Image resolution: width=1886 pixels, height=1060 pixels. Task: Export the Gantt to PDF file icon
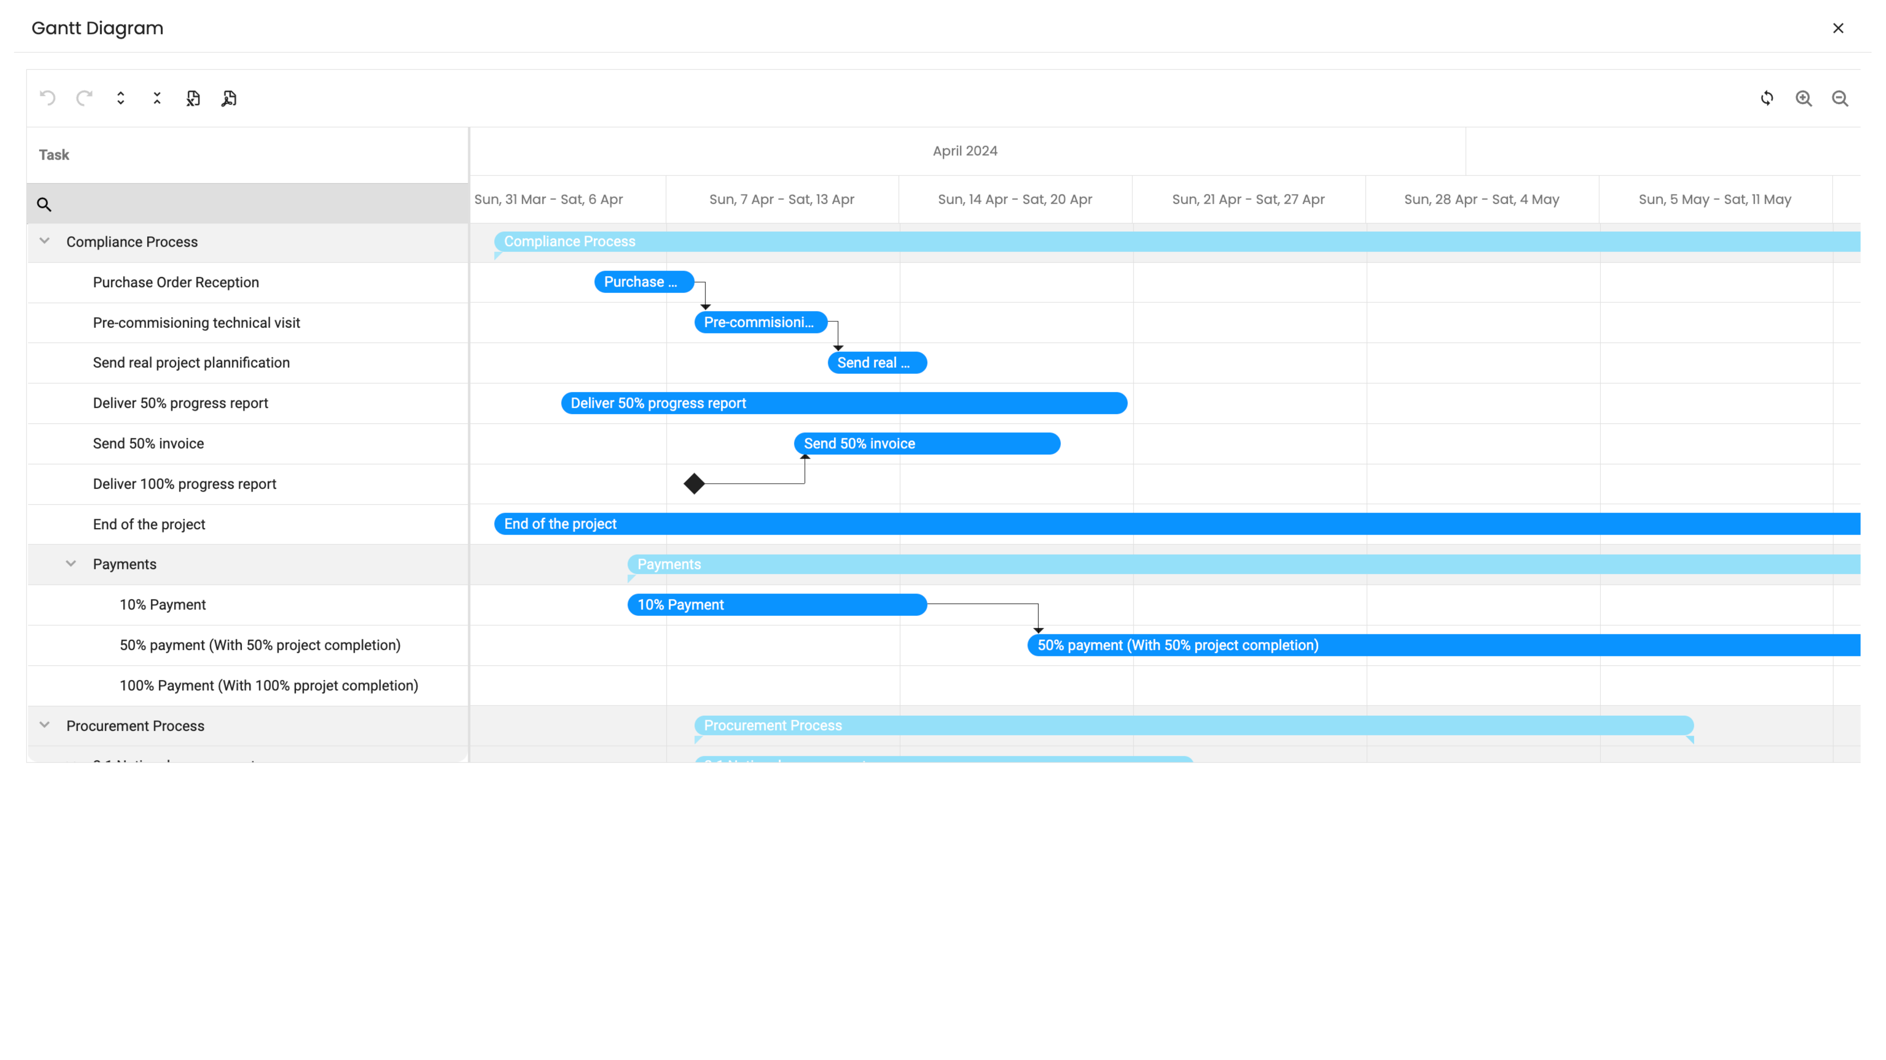pos(229,98)
